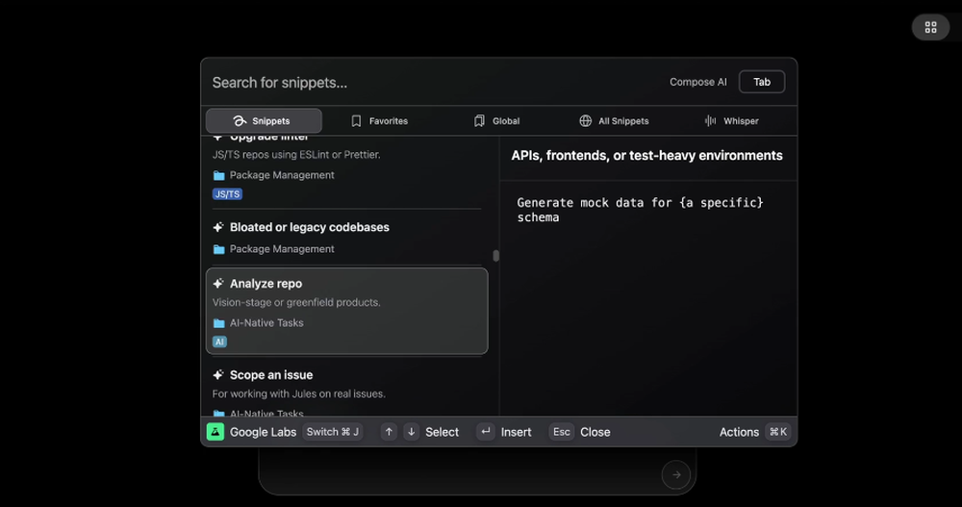Click the AI tag badge under Analyze repo

tap(219, 342)
